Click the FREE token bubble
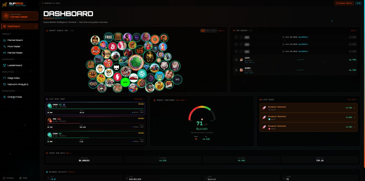Viewport: 365px width, 181px height. [x=109, y=37]
